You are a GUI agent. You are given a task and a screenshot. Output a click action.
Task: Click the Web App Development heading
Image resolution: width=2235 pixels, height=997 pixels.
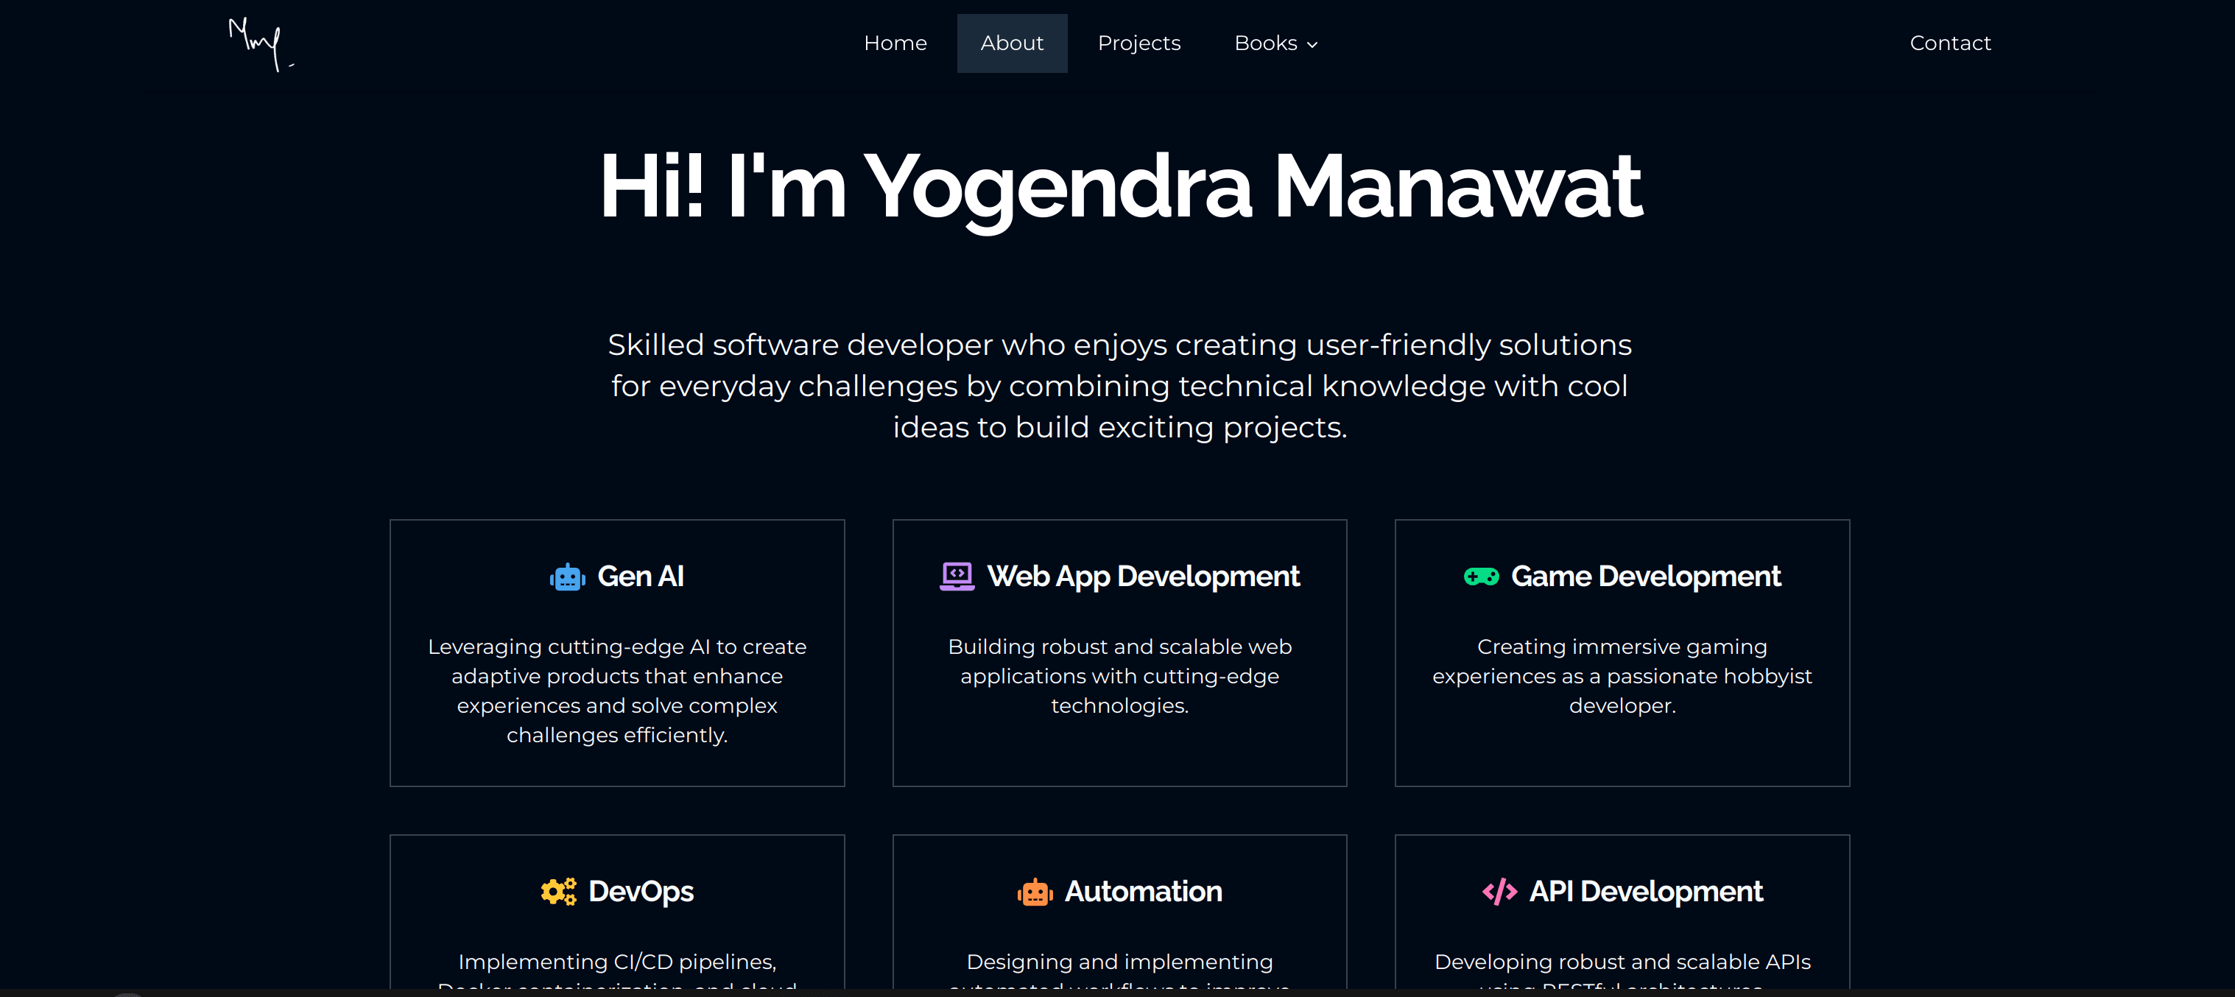pyautogui.click(x=1143, y=577)
